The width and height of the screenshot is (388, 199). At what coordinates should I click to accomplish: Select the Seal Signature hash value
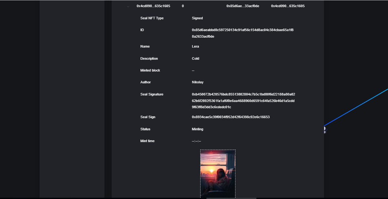coord(243,101)
